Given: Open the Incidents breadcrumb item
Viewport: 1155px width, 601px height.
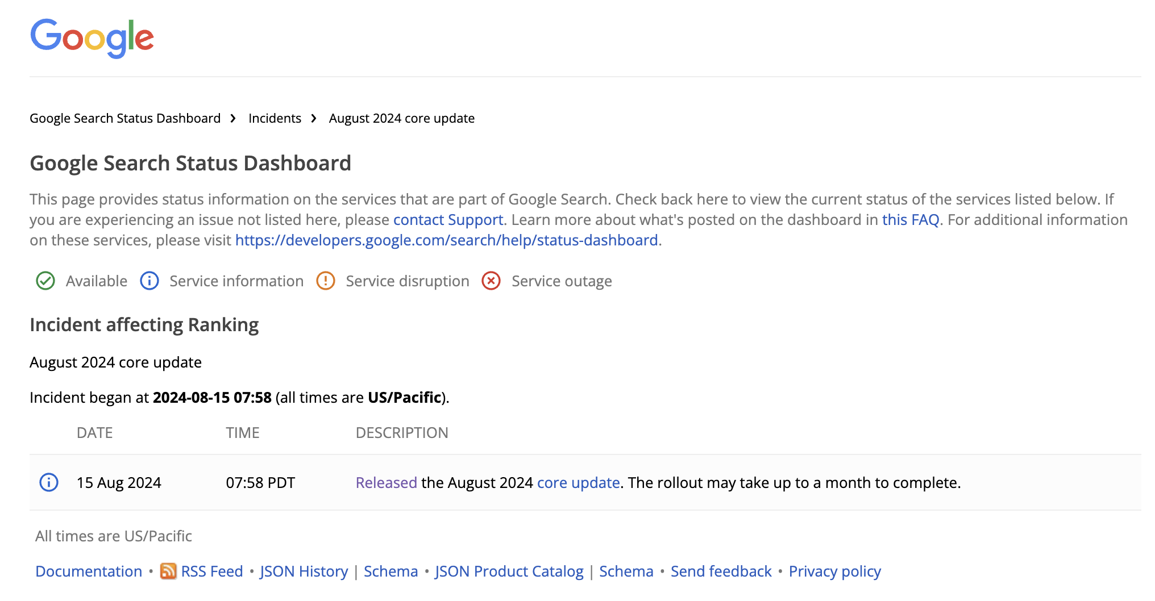Looking at the screenshot, I should [275, 118].
